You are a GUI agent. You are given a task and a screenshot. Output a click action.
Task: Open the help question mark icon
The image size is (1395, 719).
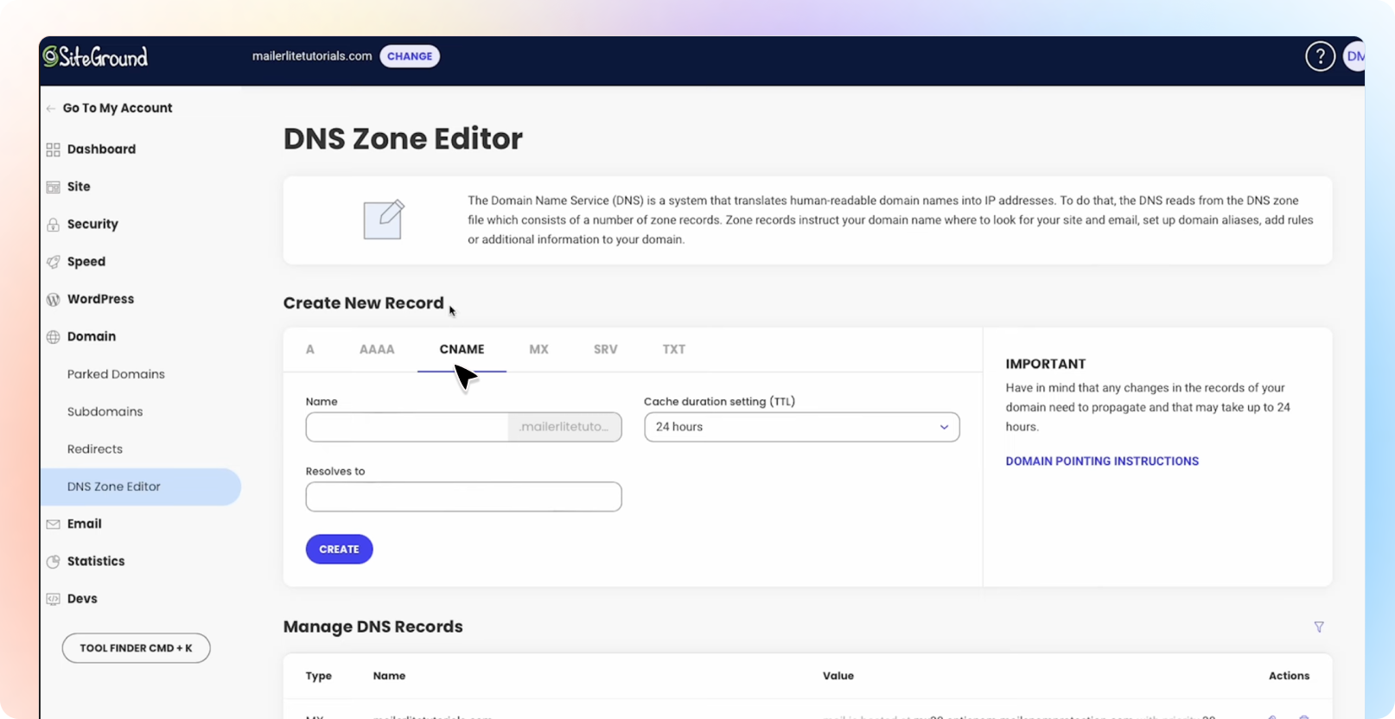1320,57
